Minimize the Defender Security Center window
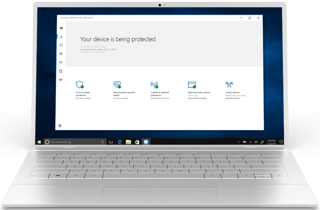Screen dimensions: 320x210 pos(241,18)
